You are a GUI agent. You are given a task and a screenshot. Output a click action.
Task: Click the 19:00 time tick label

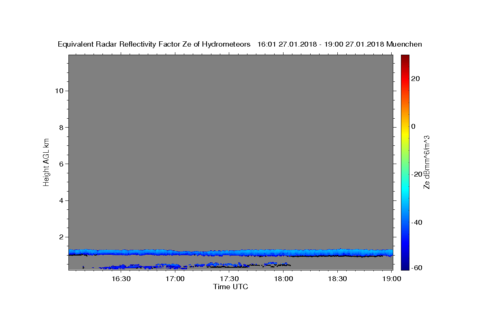[392, 279]
